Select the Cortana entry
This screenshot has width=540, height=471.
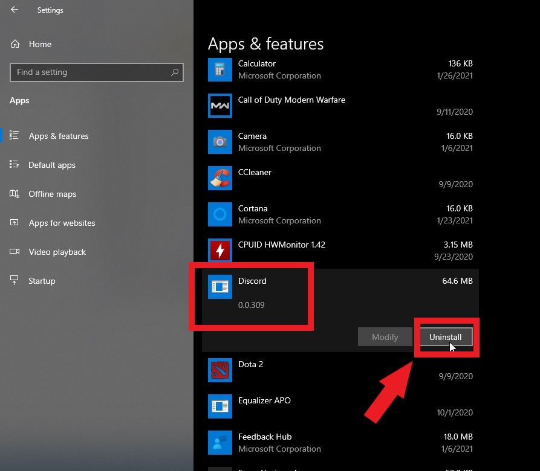coord(340,214)
